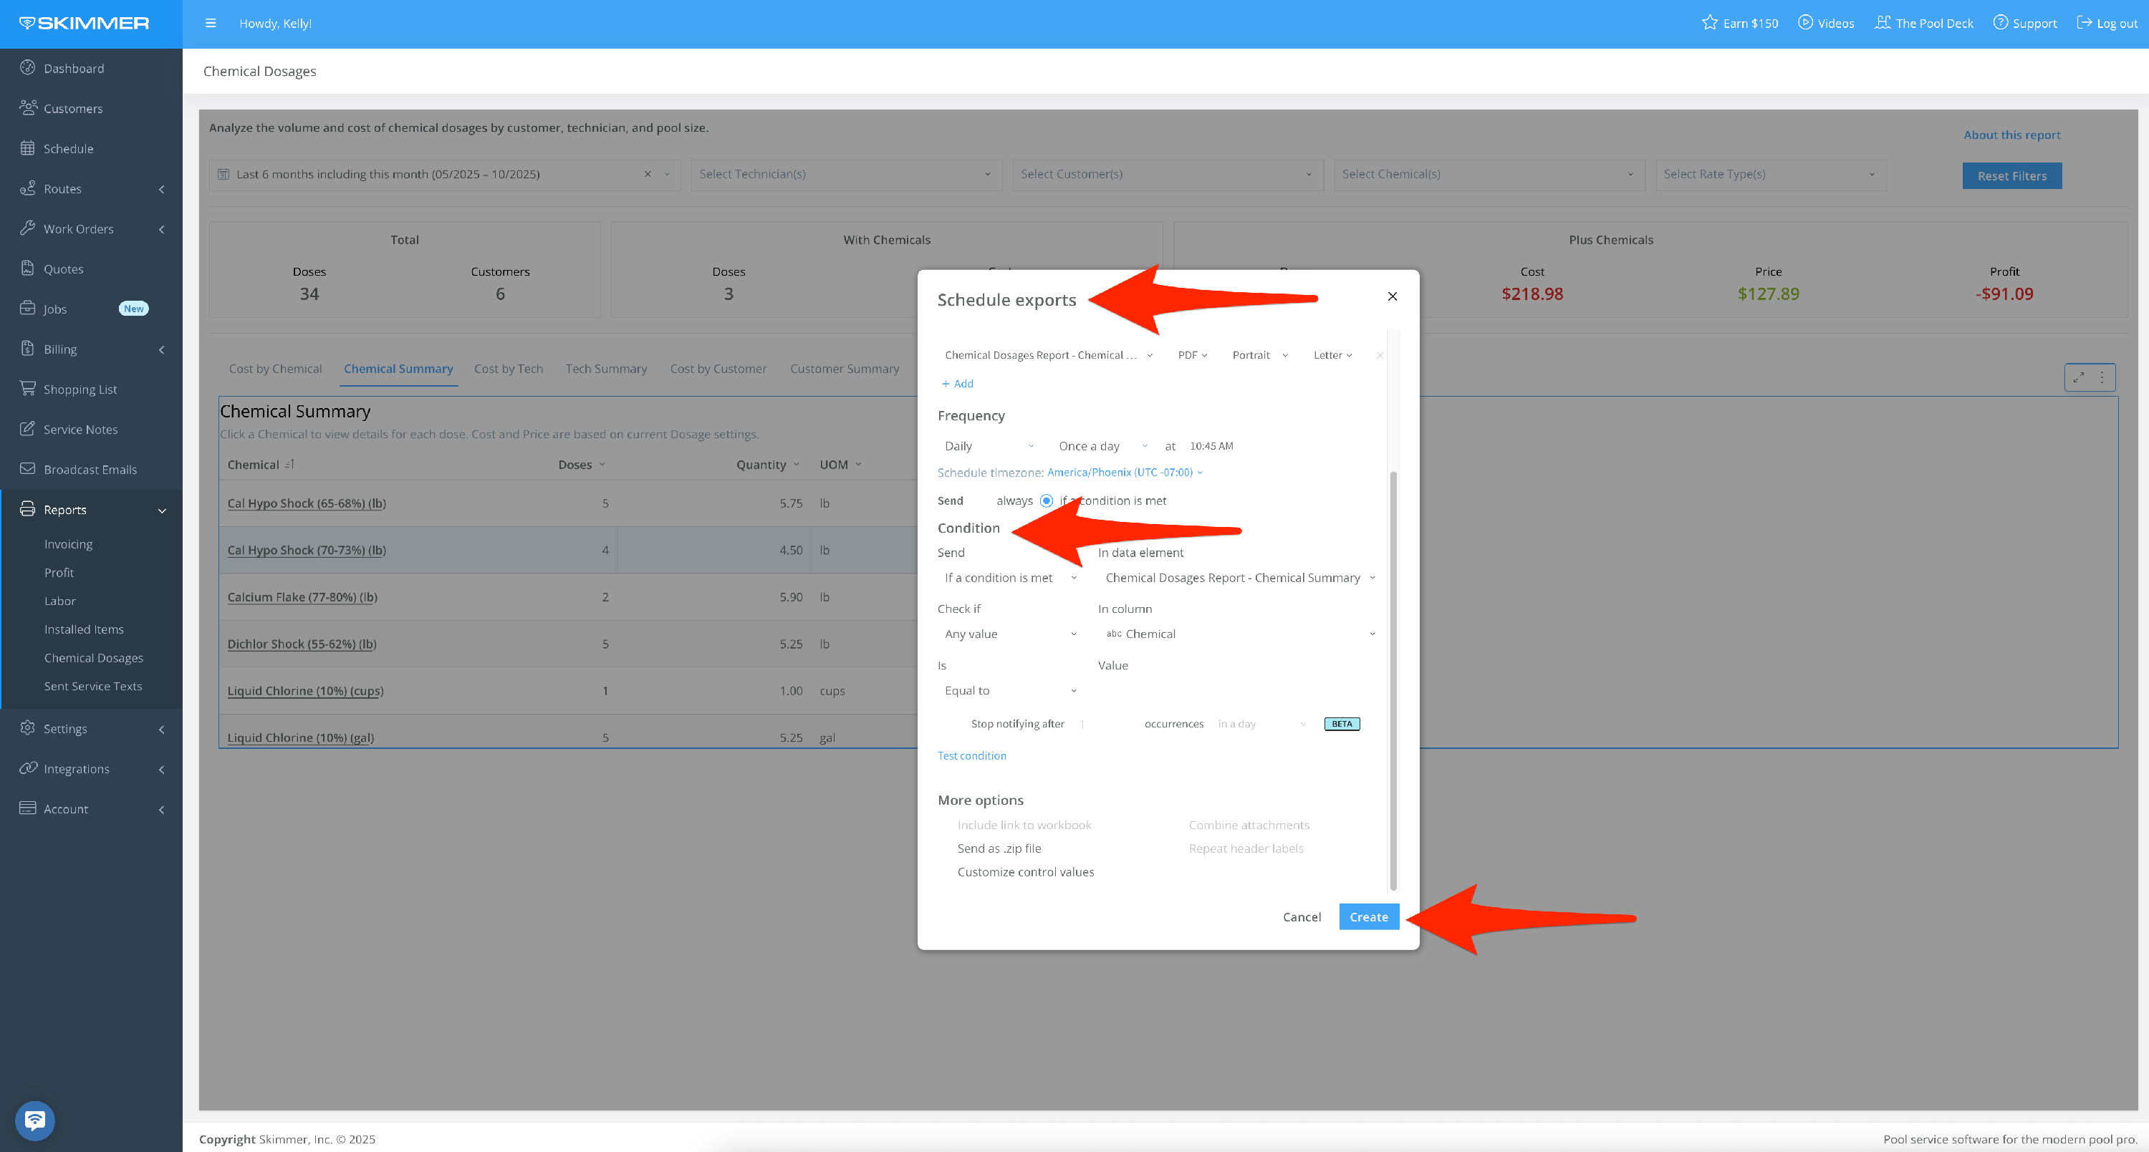Open the report three-dot options menu
Viewport: 2149px width, 1152px height.
click(x=2102, y=377)
